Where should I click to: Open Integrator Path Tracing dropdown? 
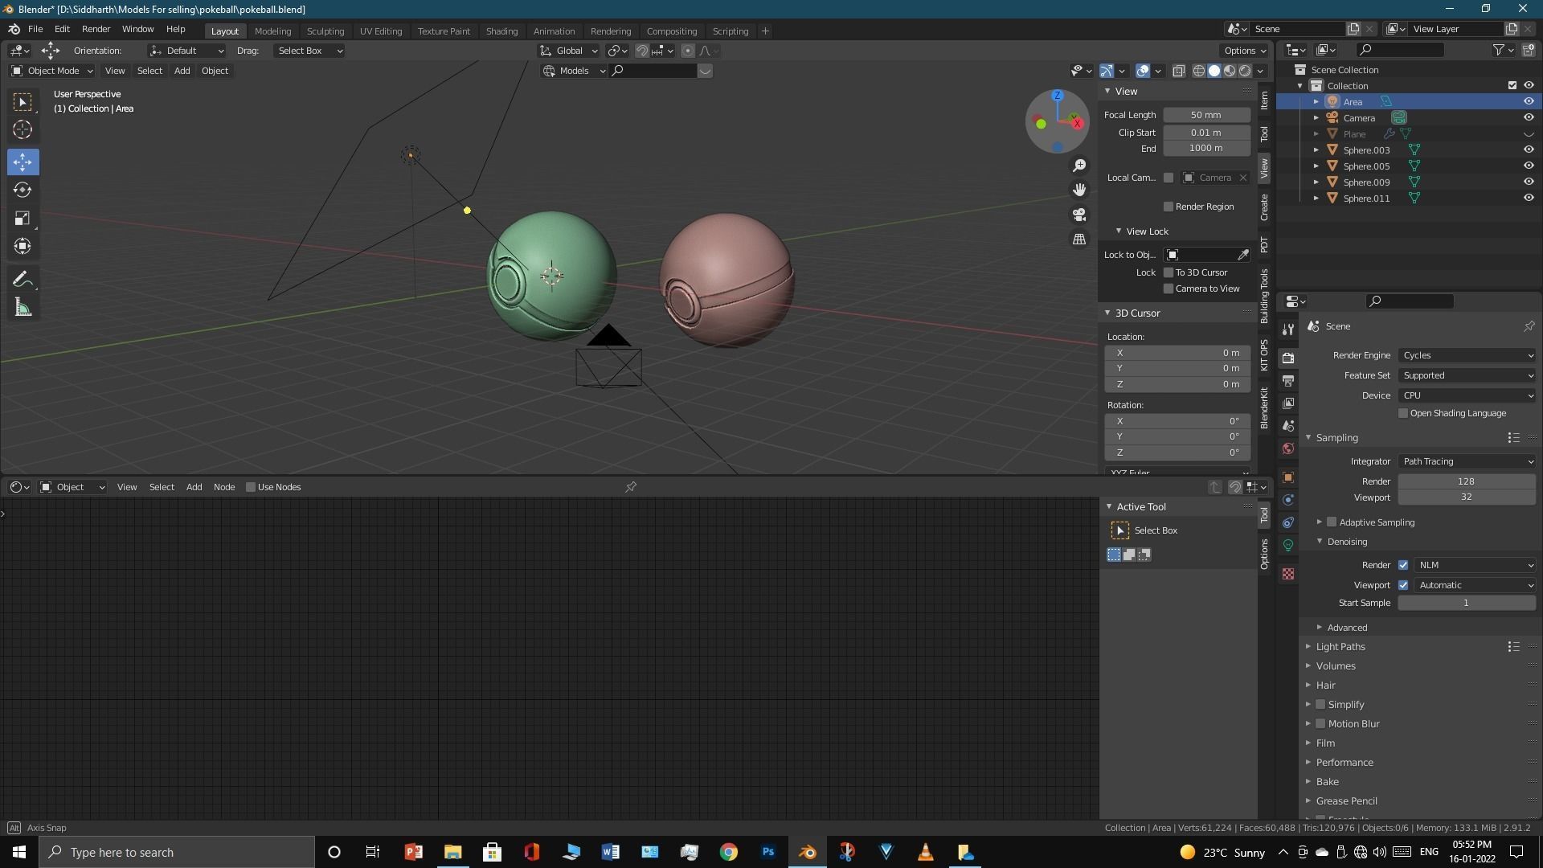pos(1467,461)
